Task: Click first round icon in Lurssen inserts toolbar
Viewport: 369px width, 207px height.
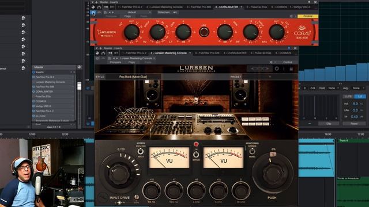Action: coord(97,53)
